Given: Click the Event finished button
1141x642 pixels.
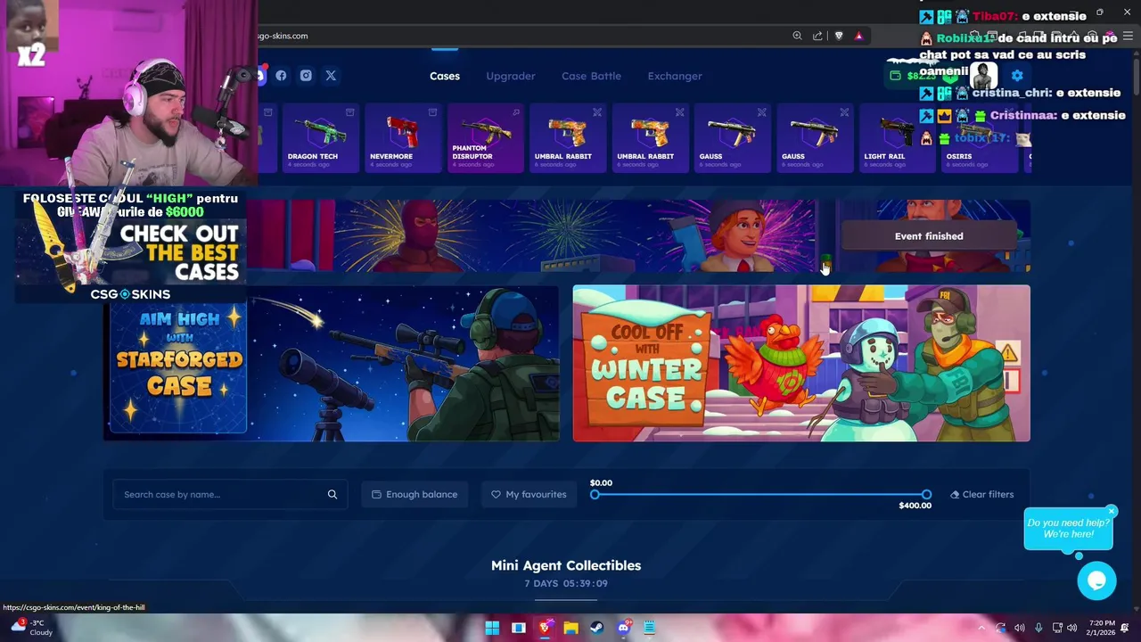Looking at the screenshot, I should (929, 236).
